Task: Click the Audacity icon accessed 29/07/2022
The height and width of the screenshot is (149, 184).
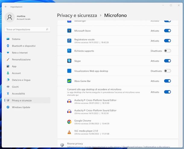Action: pos(69,101)
